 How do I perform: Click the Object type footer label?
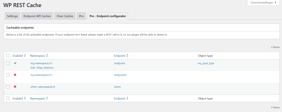click(205, 98)
